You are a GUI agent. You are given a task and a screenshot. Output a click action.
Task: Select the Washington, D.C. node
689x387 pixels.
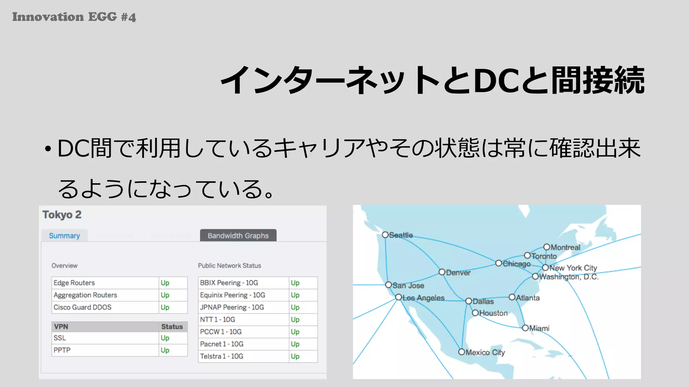535,276
